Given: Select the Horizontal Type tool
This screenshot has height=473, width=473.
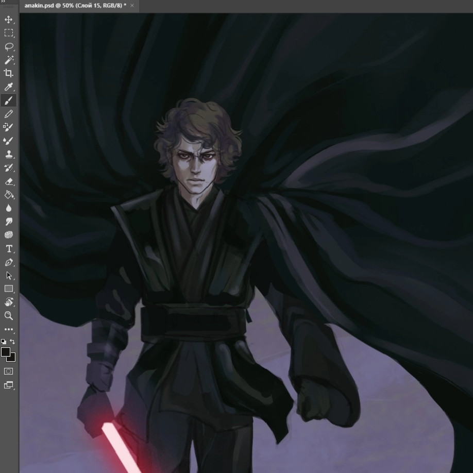Looking at the screenshot, I should [8, 249].
